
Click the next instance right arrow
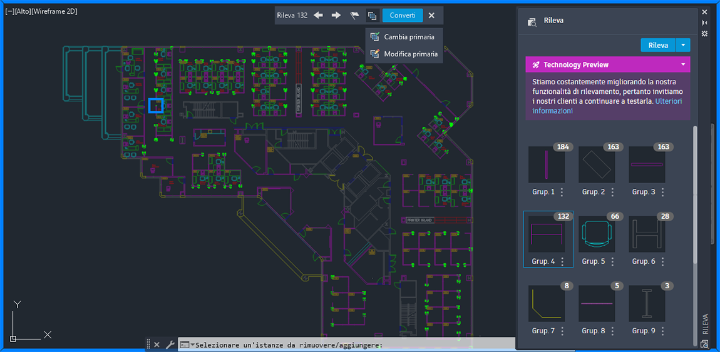click(x=336, y=15)
